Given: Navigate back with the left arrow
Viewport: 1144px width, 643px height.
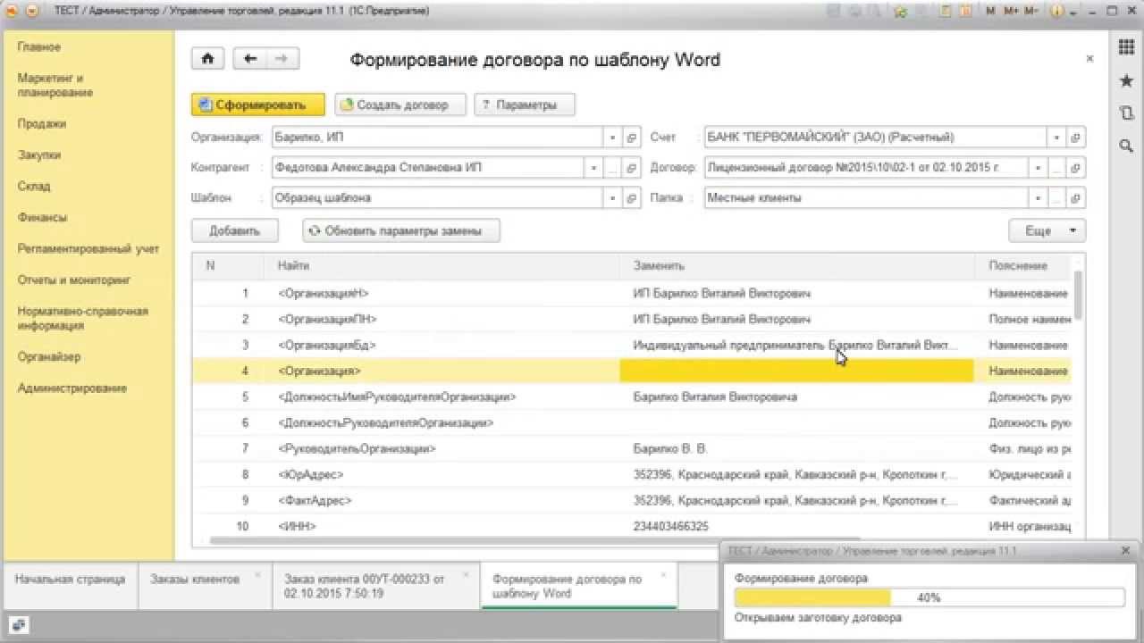Looking at the screenshot, I should click(x=250, y=59).
